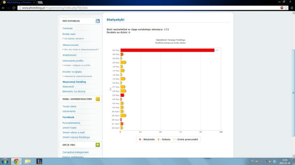Go back using the browser back arrow
This screenshot has width=295, height=165.
coord(3,8)
